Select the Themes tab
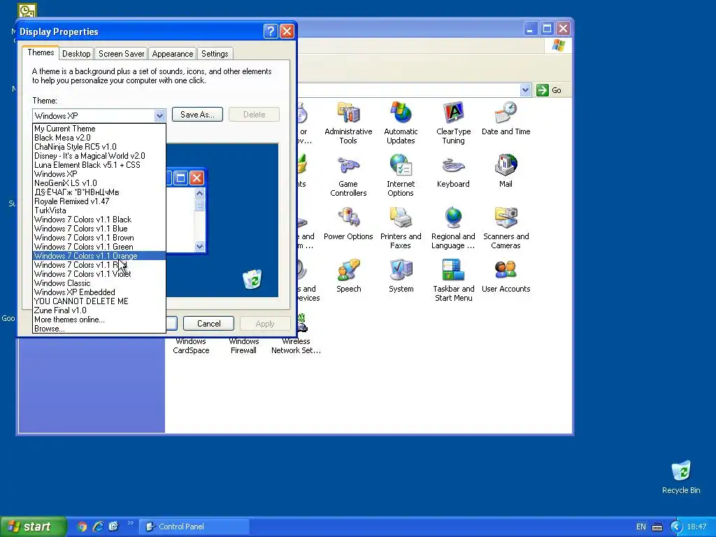The height and width of the screenshot is (537, 716). pyautogui.click(x=41, y=52)
